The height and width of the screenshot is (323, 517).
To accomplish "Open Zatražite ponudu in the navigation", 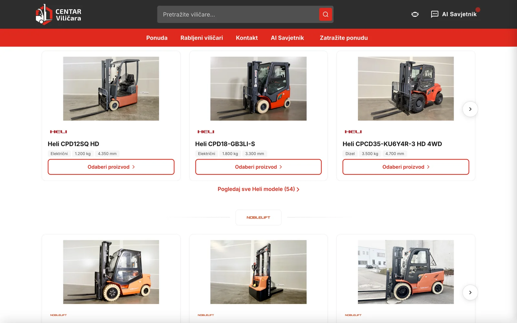I will (344, 38).
